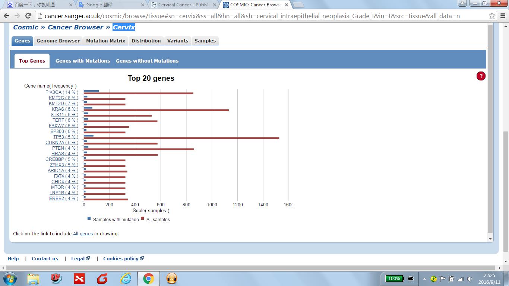
Task: Open Internet Explorer from the taskbar
Action: point(126,279)
